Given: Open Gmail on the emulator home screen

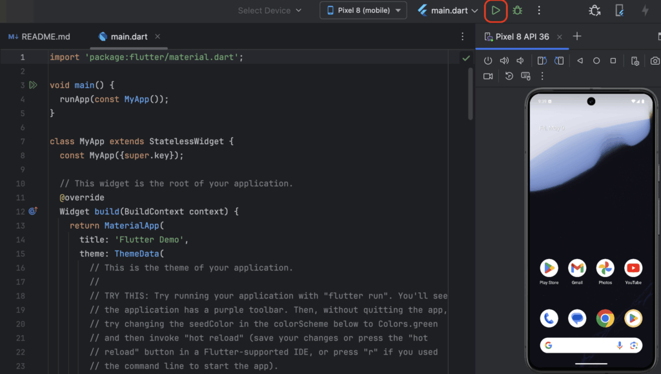Looking at the screenshot, I should [x=577, y=268].
